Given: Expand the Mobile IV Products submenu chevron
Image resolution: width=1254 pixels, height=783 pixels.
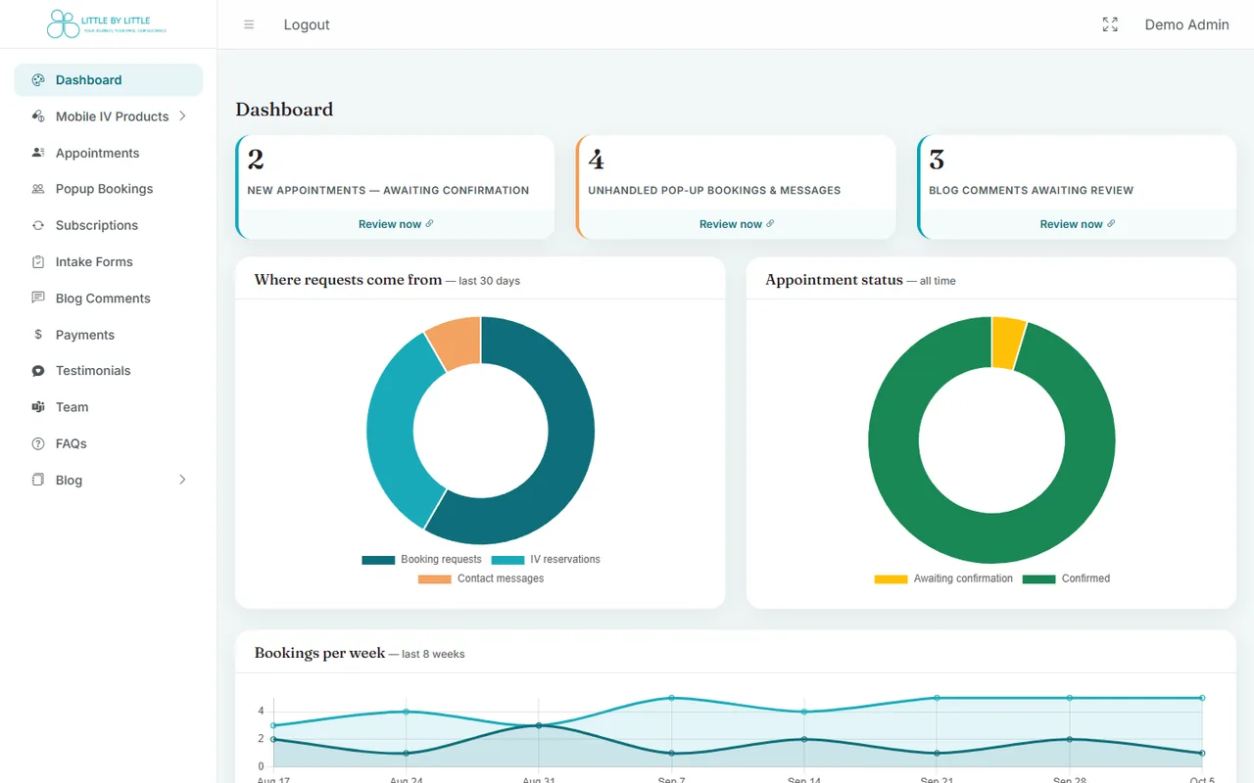Looking at the screenshot, I should click(x=182, y=116).
